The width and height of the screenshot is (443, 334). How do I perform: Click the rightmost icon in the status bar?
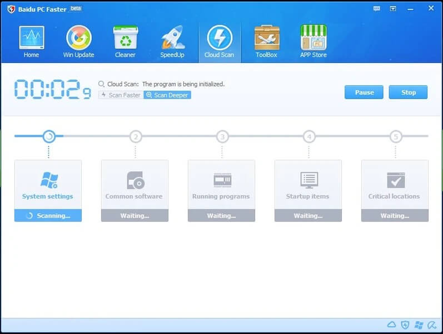coord(432,325)
